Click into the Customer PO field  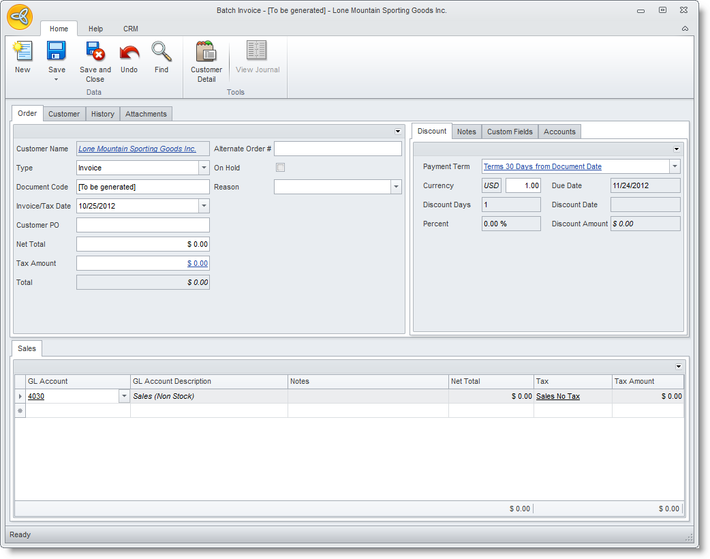click(x=143, y=225)
